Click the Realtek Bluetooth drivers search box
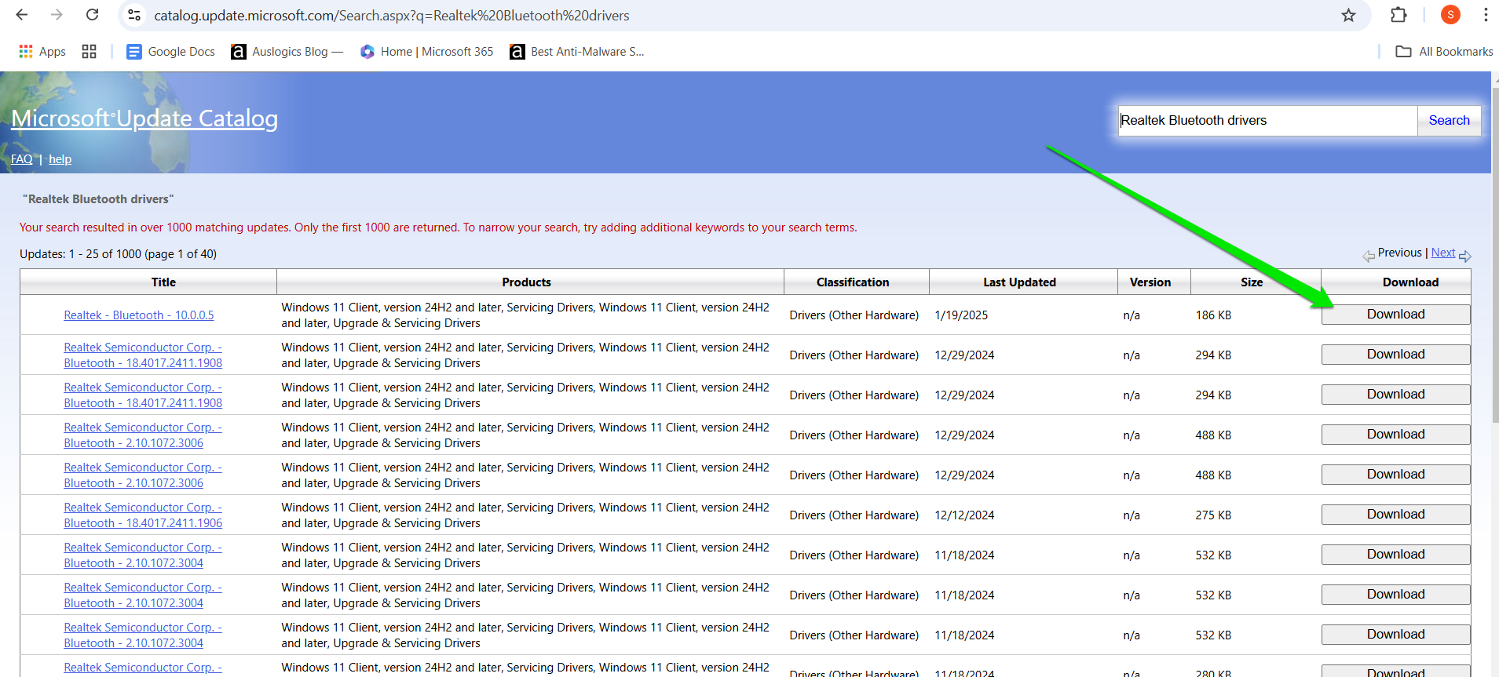The width and height of the screenshot is (1499, 677). (x=1267, y=121)
